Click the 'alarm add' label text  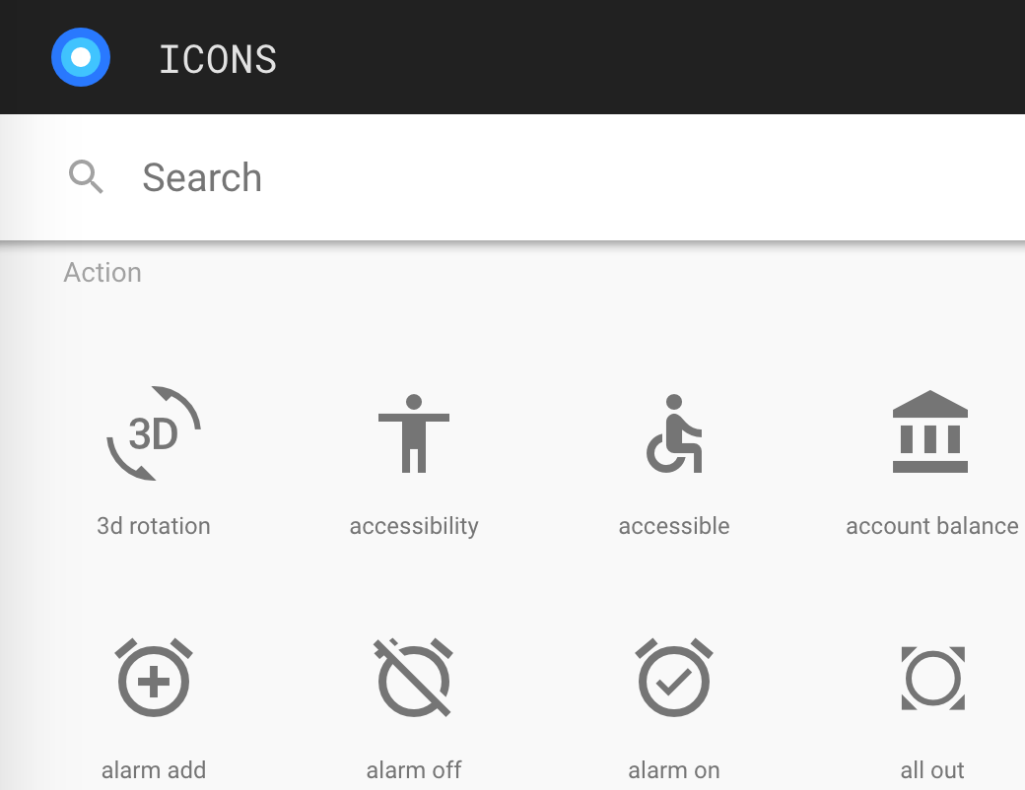[x=154, y=770]
